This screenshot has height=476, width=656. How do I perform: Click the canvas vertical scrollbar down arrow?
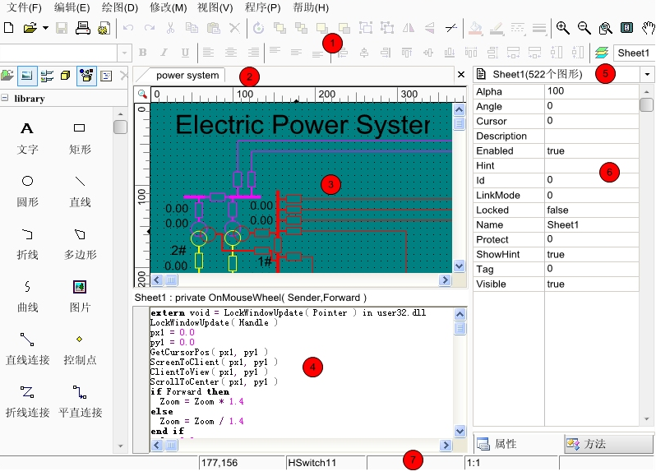click(459, 266)
